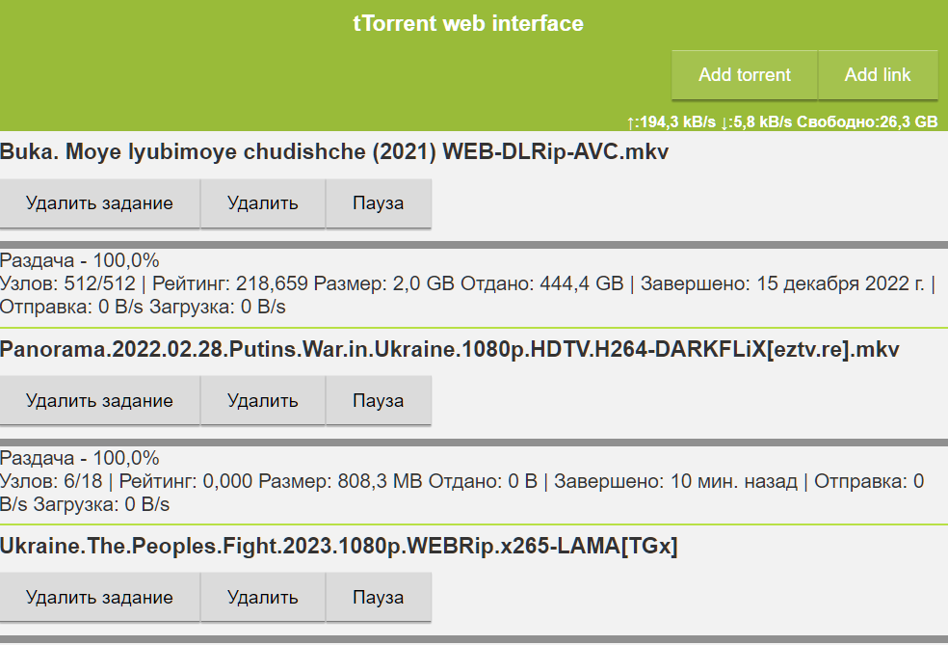Screen dimensions: 948x645
Task: Click the Ukraine.The.Peoples.Fight progress bar
Action: (474, 639)
